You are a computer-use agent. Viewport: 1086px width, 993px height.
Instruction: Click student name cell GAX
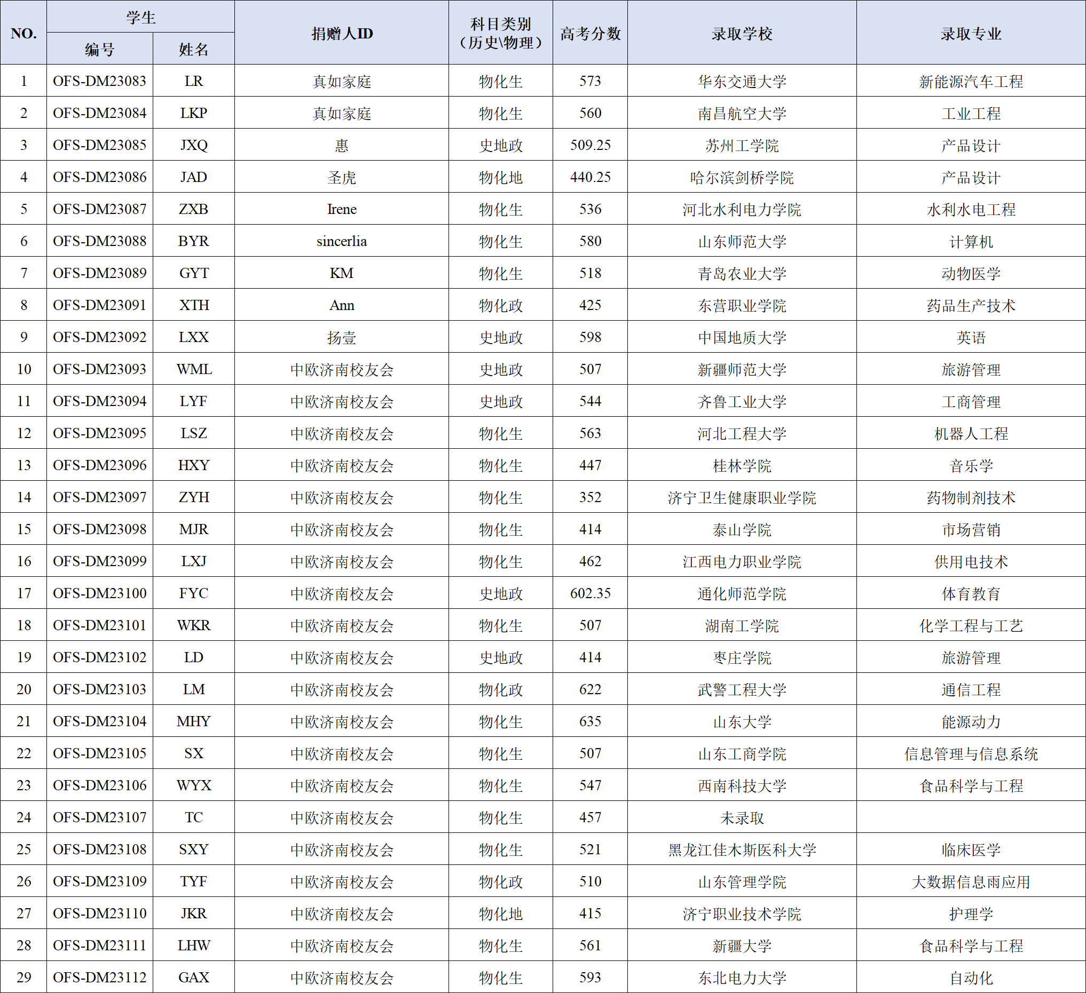[193, 977]
